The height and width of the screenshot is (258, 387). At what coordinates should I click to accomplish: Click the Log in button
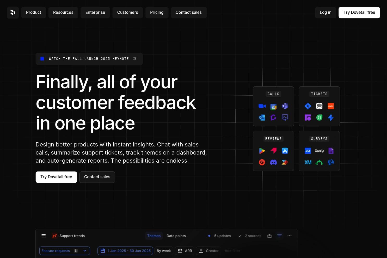(x=325, y=13)
